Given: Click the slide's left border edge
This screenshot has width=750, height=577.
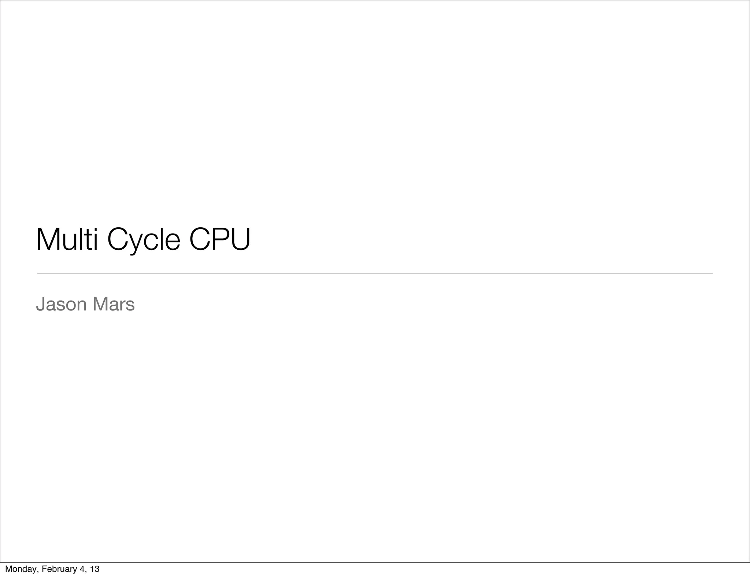Looking at the screenshot, I should tap(0, 281).
